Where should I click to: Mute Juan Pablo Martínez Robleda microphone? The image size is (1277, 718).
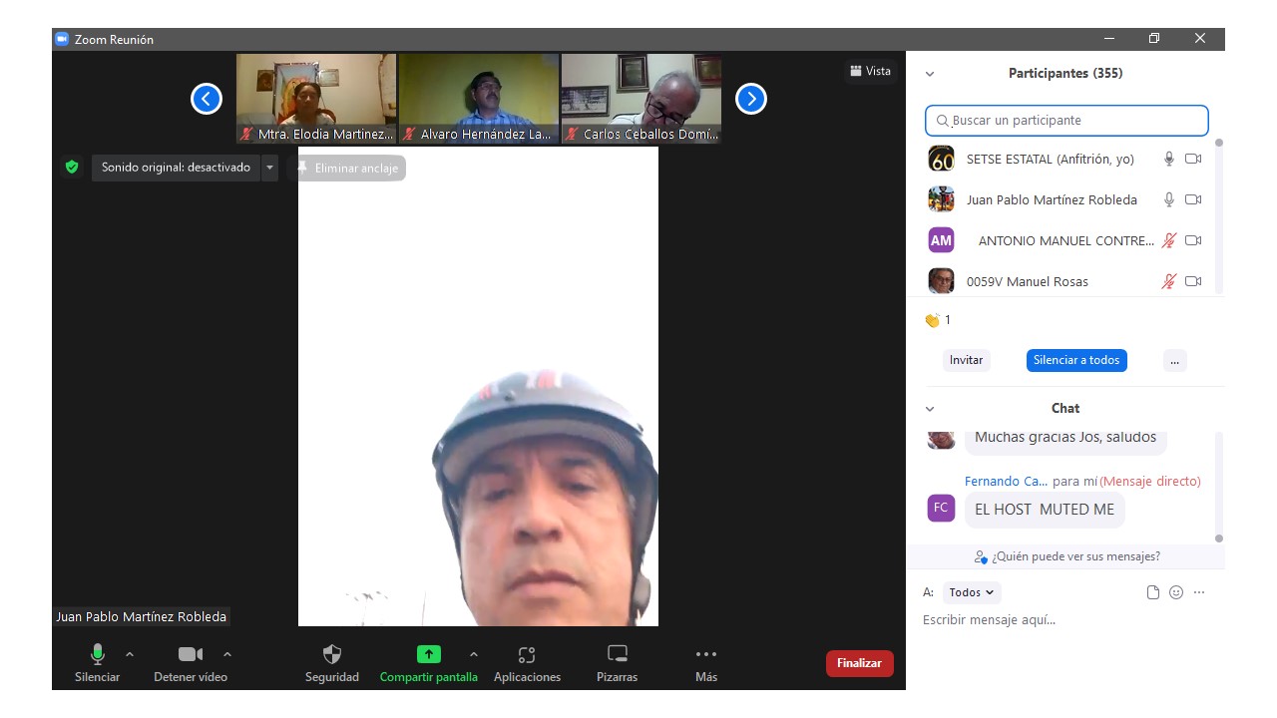(x=1169, y=199)
